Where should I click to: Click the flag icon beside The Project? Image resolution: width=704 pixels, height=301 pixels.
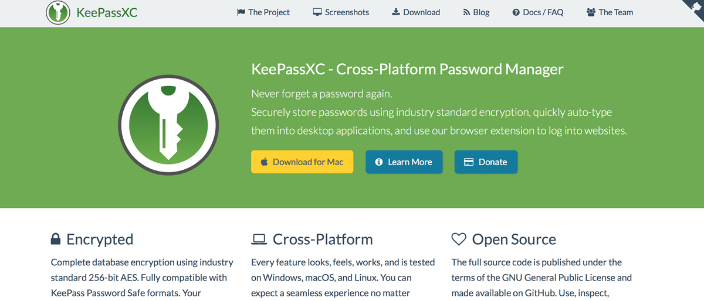click(x=241, y=12)
